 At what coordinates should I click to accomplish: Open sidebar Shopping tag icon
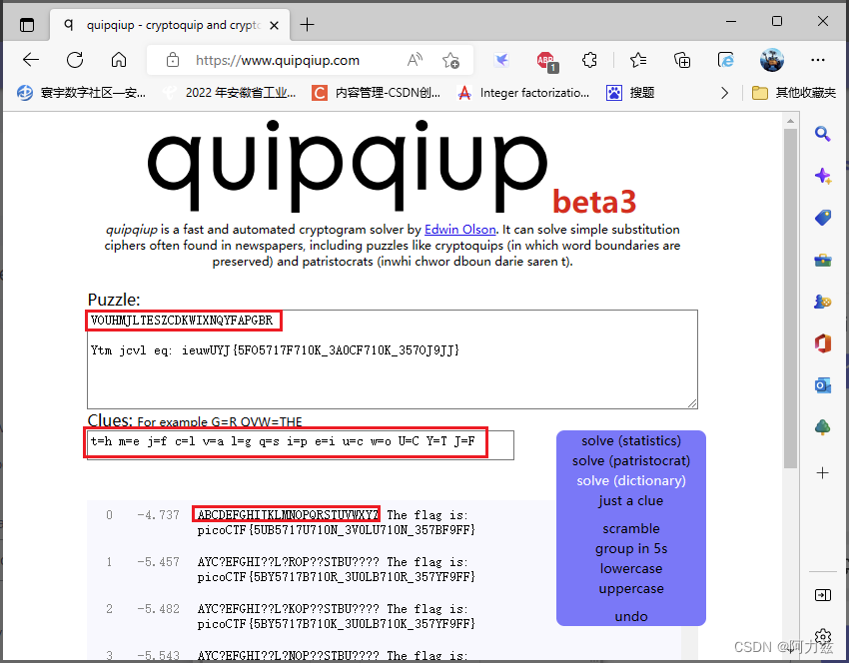822,218
